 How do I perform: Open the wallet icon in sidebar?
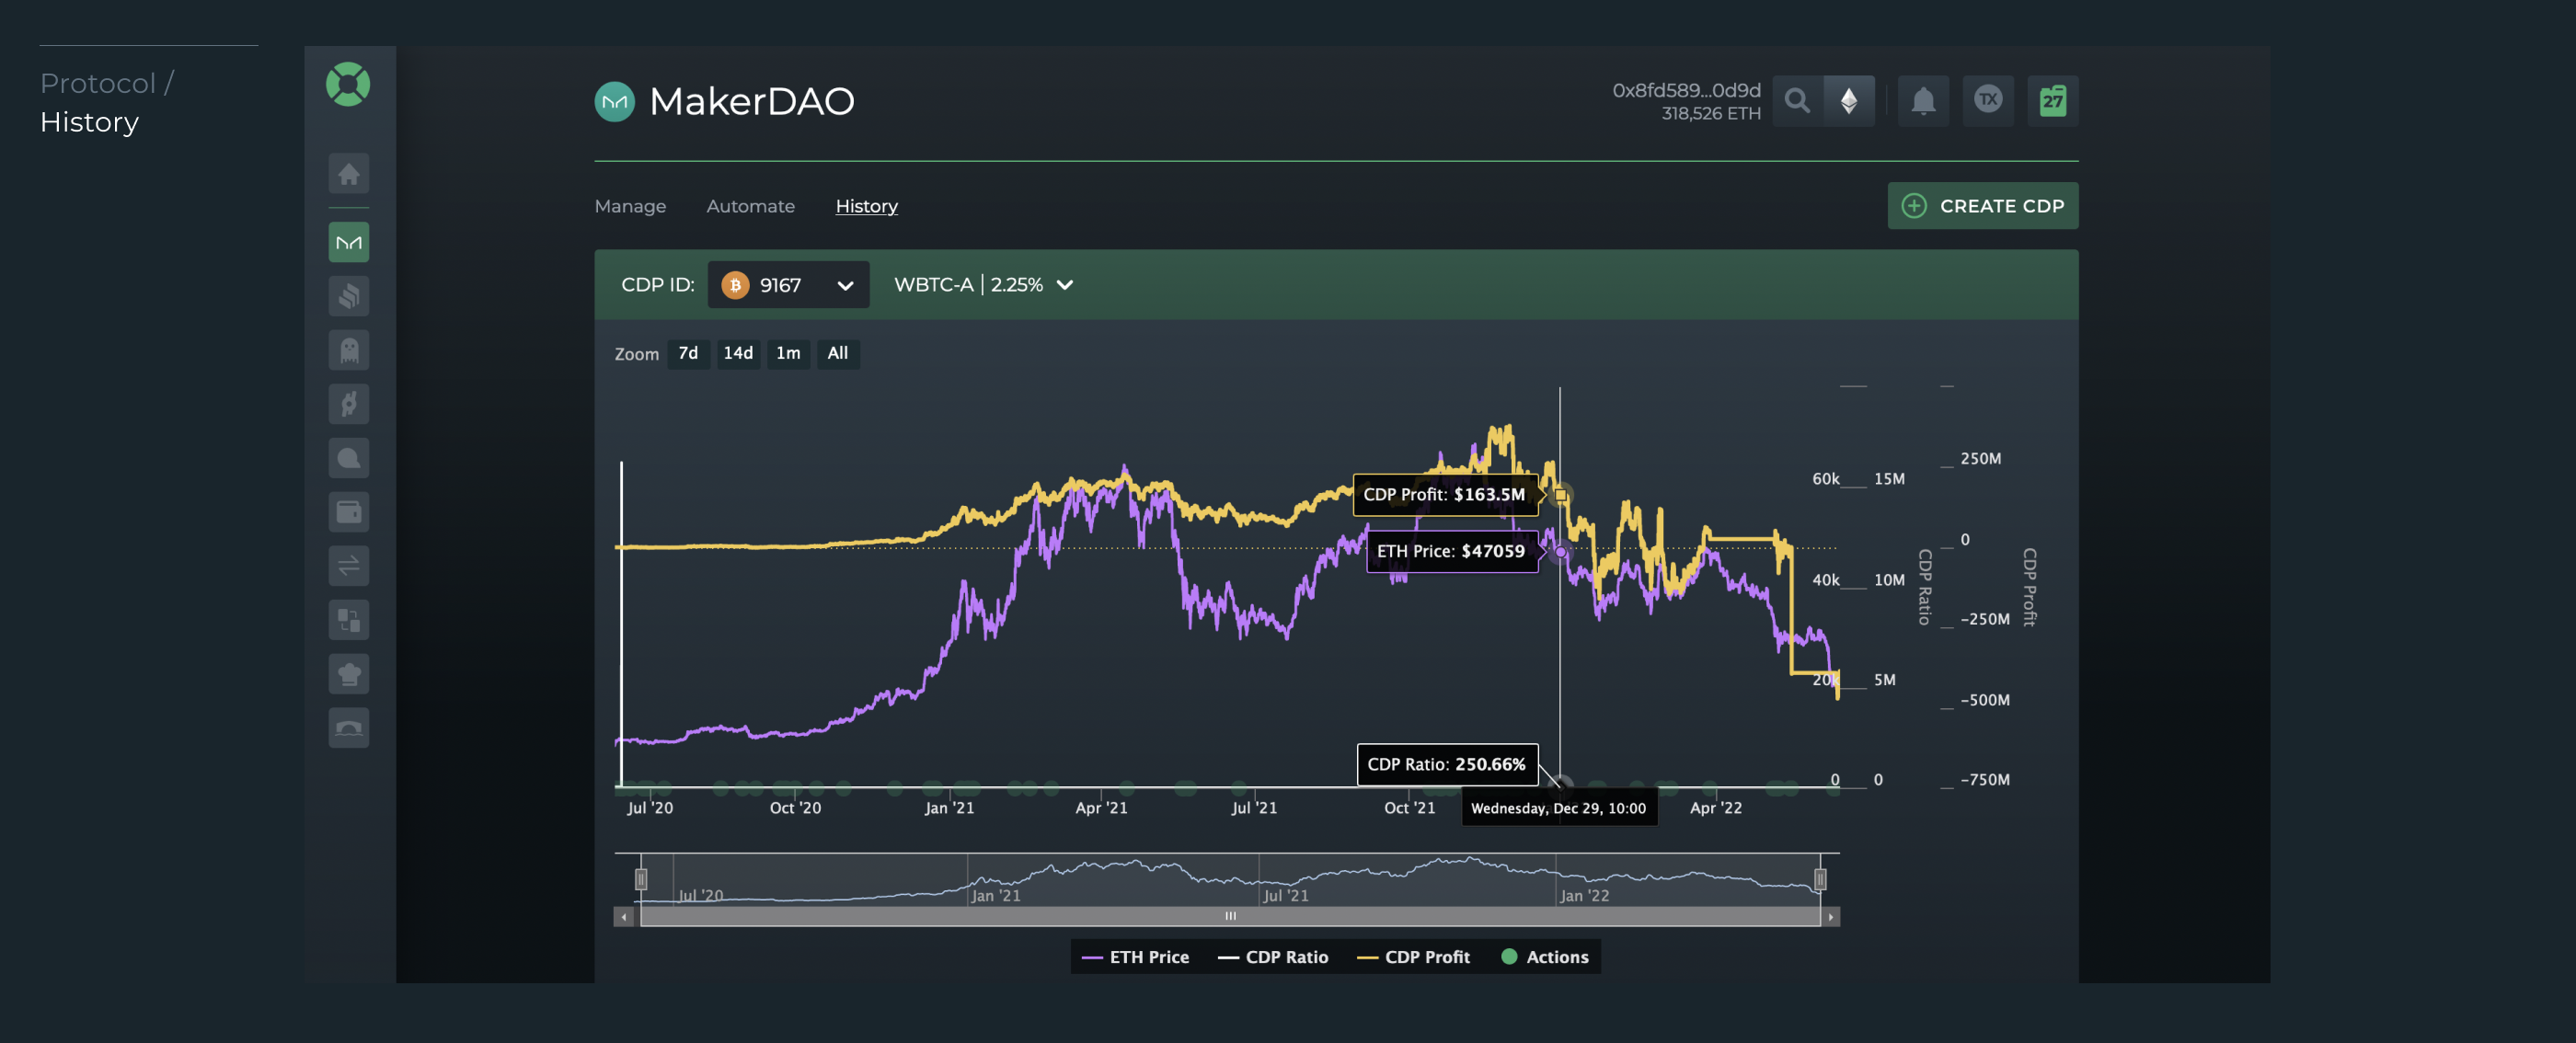coord(348,512)
